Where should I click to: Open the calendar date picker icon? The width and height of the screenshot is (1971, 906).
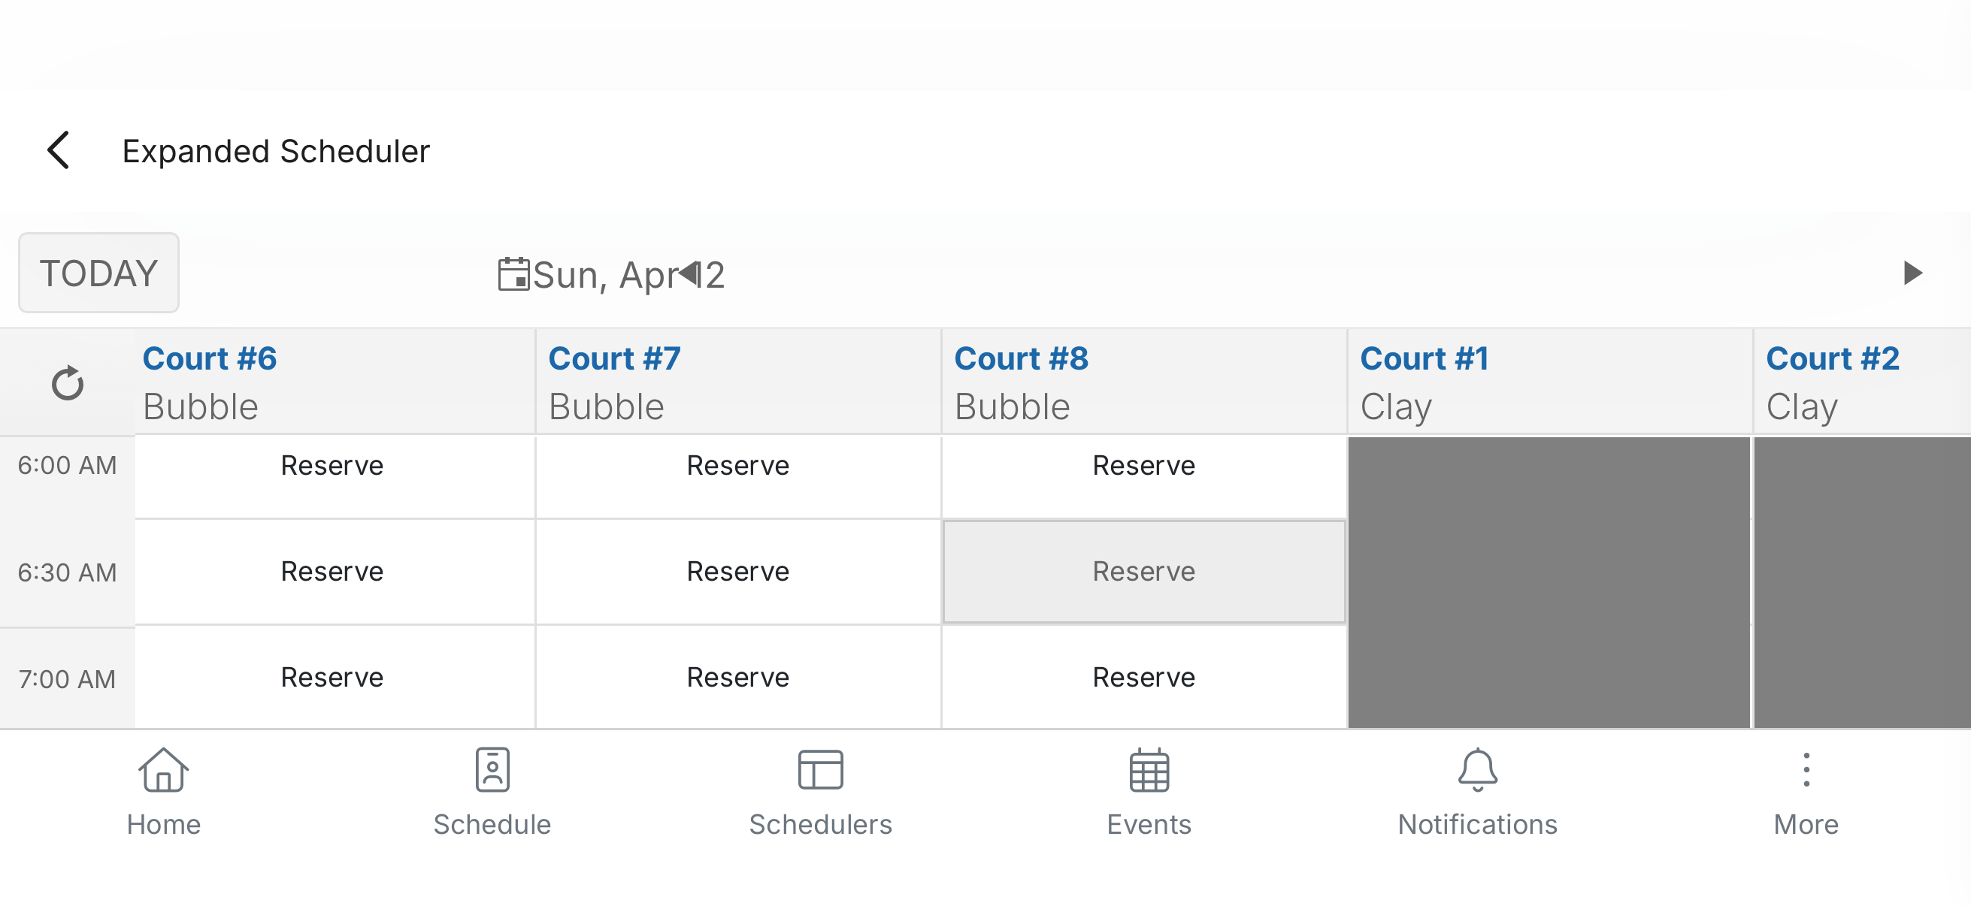point(513,273)
